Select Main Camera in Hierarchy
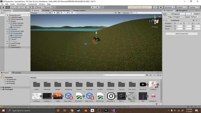This screenshot has width=201, height=113. coord(18,23)
